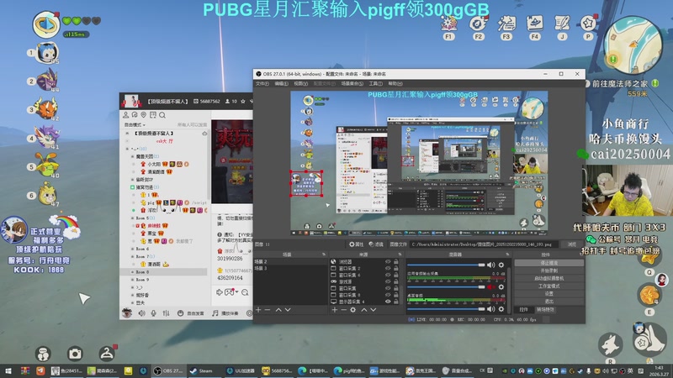The height and width of the screenshot is (378, 673).
Task: Open 滤镜 filters for selected source
Action: click(376, 244)
